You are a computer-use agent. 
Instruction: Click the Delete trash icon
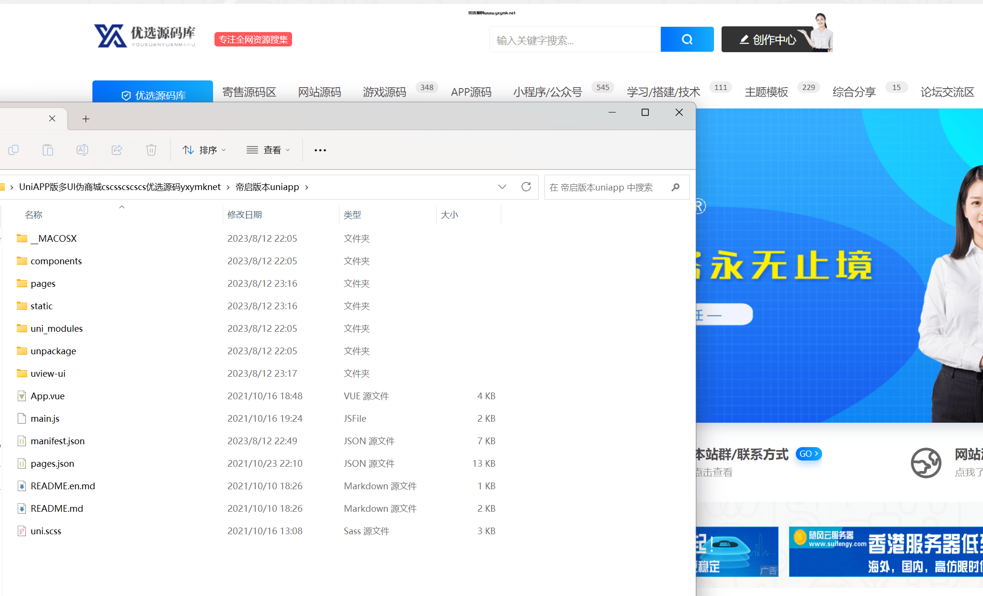(151, 150)
